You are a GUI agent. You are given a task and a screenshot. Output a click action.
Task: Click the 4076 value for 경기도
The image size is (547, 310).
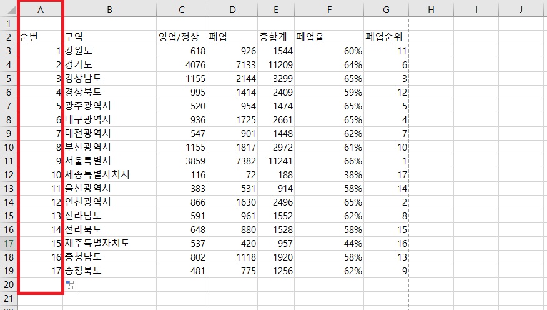(182, 65)
